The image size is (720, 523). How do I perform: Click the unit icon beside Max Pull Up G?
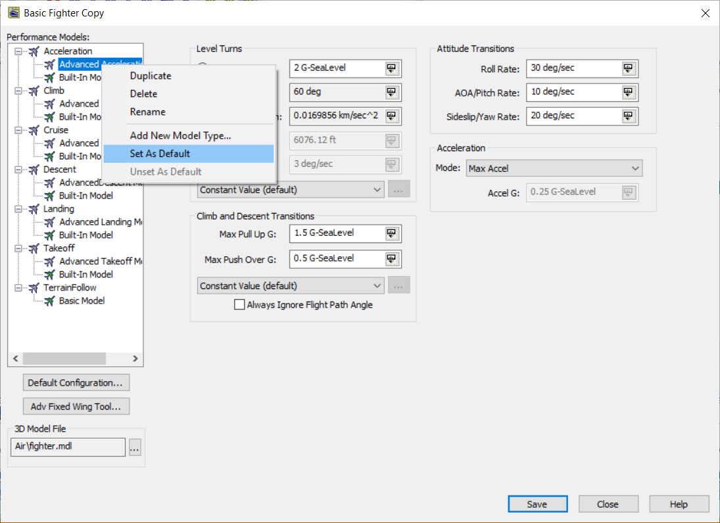tap(391, 233)
